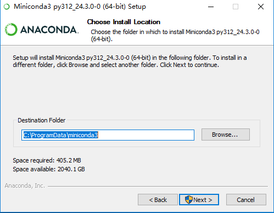Continue with the Next button
The image size is (274, 213).
[x=199, y=200]
